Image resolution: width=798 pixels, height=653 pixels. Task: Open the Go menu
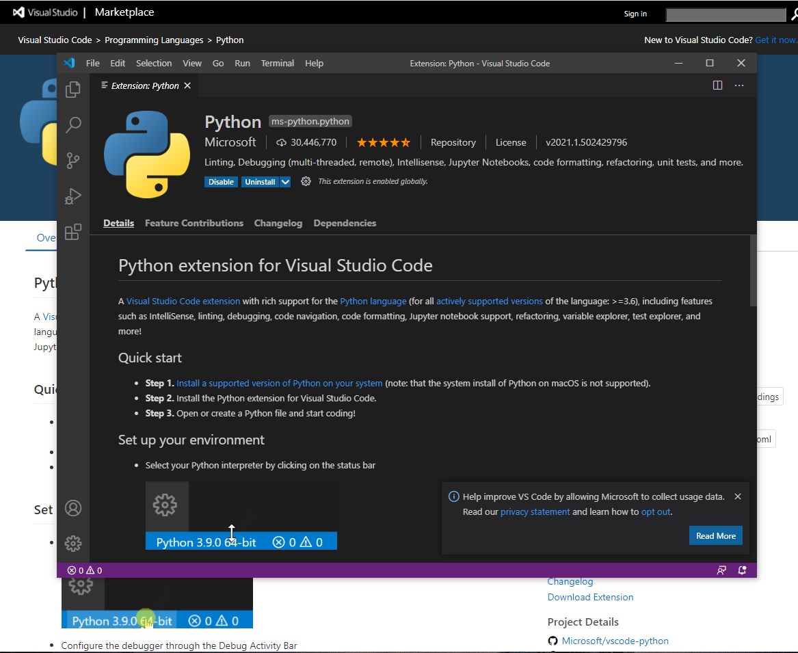[218, 63]
